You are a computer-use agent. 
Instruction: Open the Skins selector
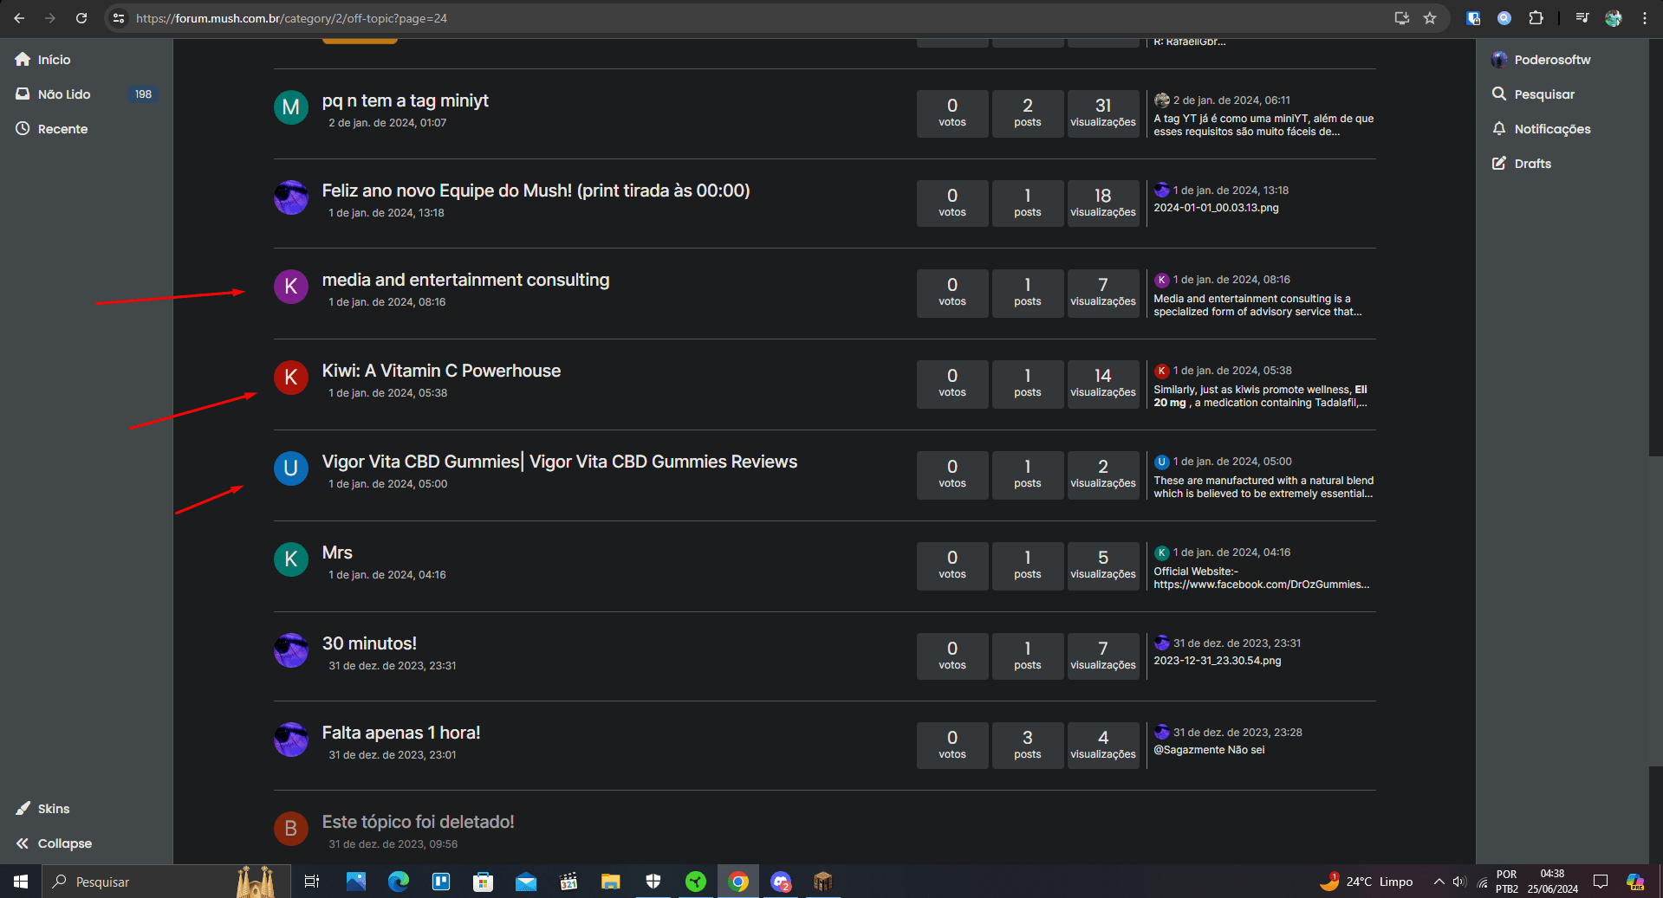click(43, 809)
